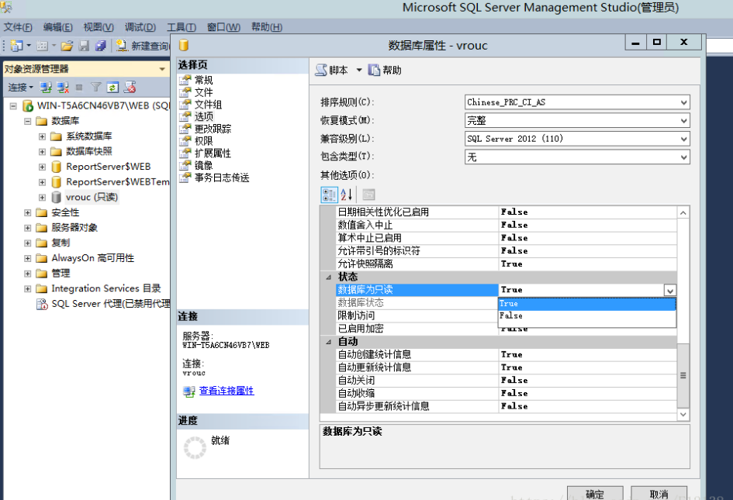Select the 自动关闭 property row

click(x=507, y=381)
